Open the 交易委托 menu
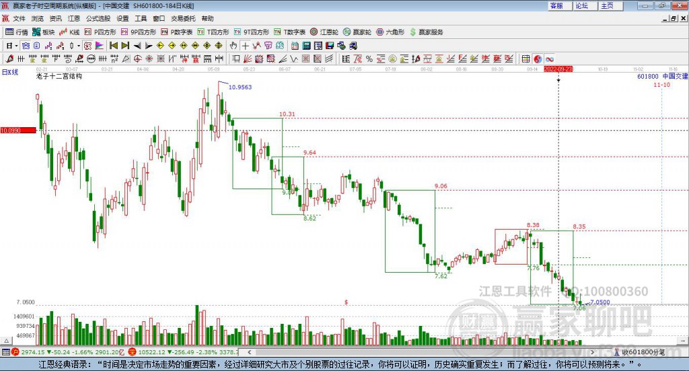The width and height of the screenshot is (689, 371). [x=183, y=18]
